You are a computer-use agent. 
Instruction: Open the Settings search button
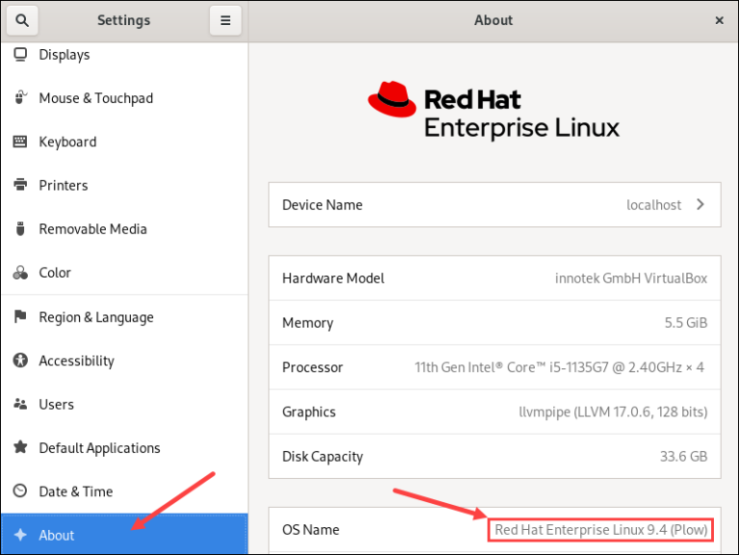(x=22, y=21)
